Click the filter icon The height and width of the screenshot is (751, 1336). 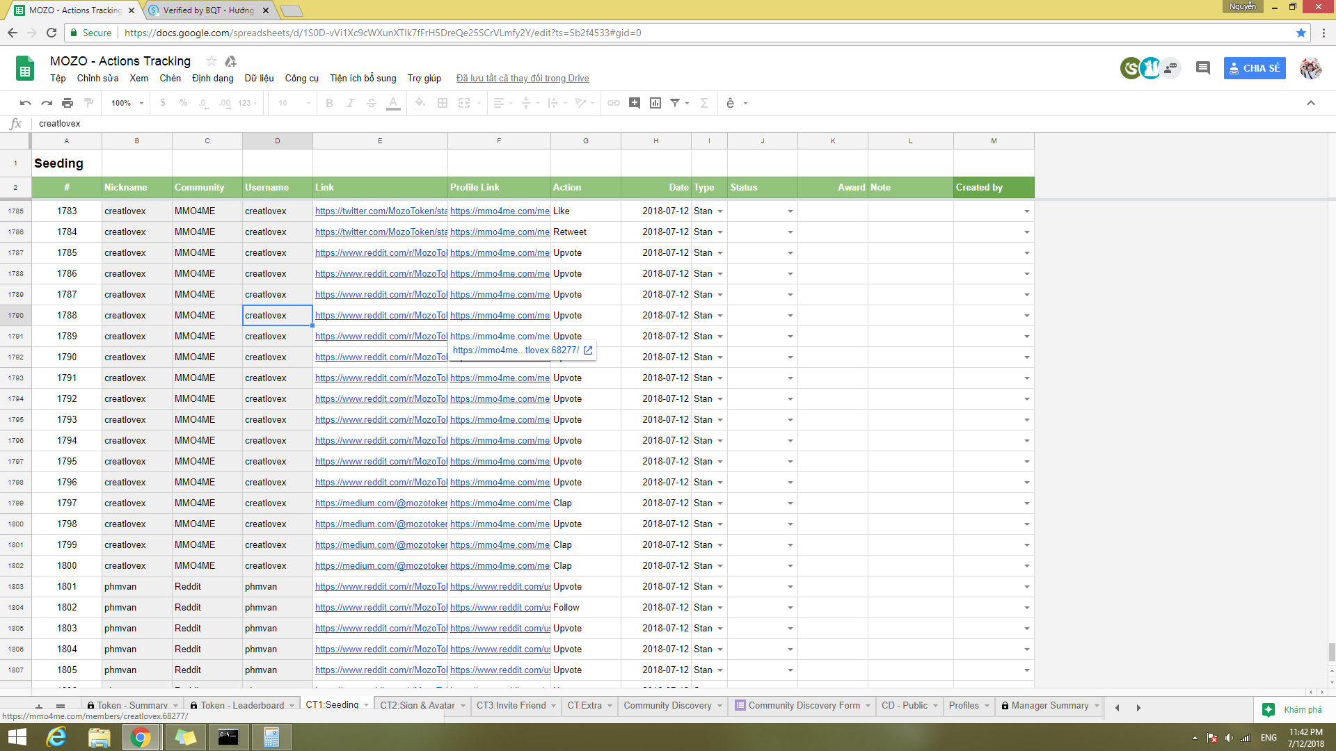[674, 103]
